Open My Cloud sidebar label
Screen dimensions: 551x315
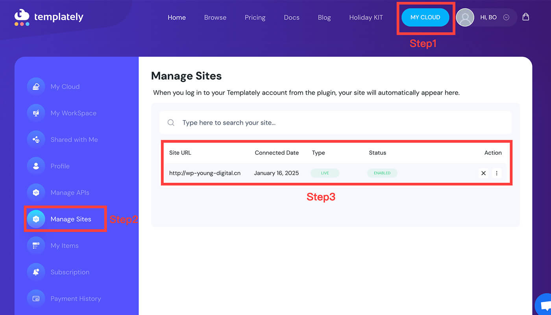[x=65, y=87]
